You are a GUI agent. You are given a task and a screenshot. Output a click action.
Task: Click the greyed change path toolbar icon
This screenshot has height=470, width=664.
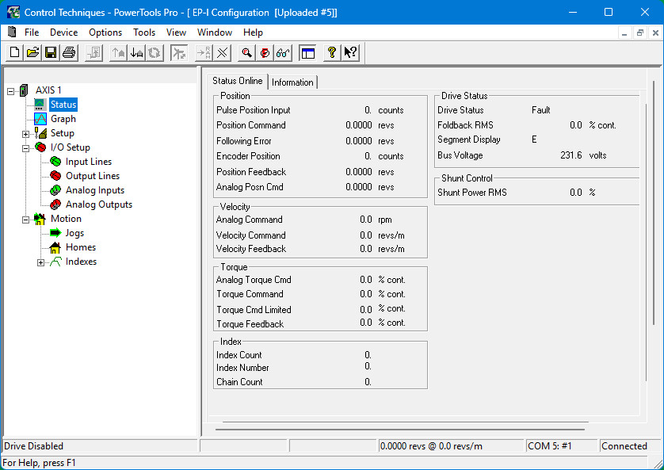click(93, 53)
